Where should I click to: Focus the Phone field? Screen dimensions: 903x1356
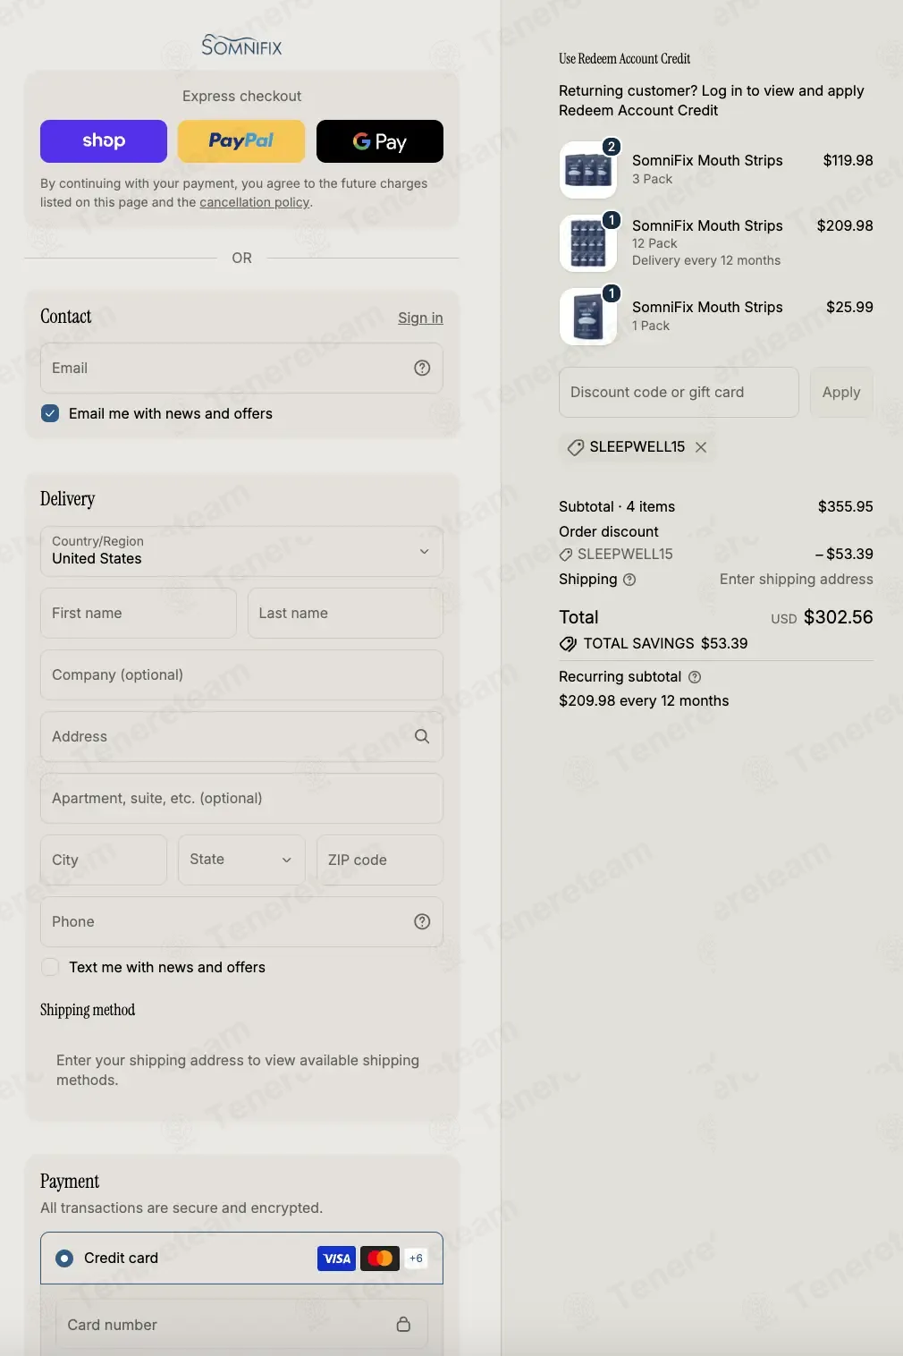(x=241, y=921)
